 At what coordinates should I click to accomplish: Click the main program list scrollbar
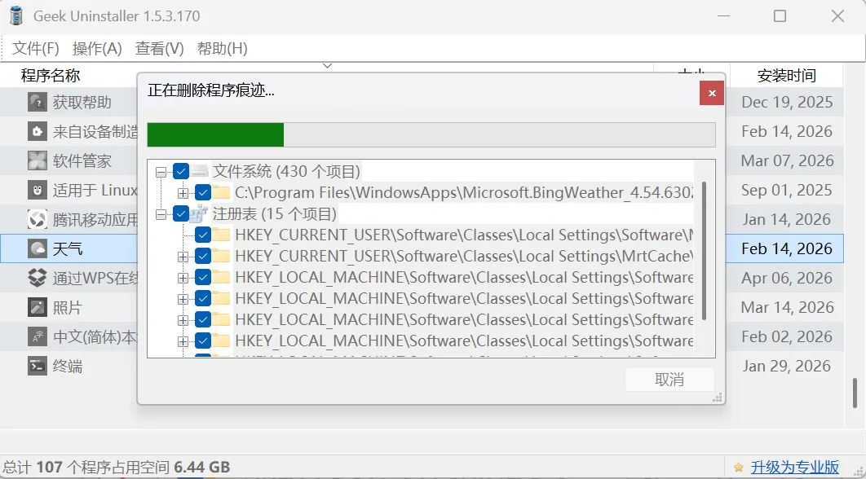pos(855,392)
